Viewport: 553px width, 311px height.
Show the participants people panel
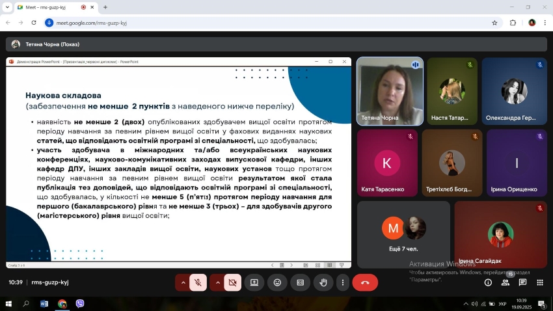coord(506,282)
